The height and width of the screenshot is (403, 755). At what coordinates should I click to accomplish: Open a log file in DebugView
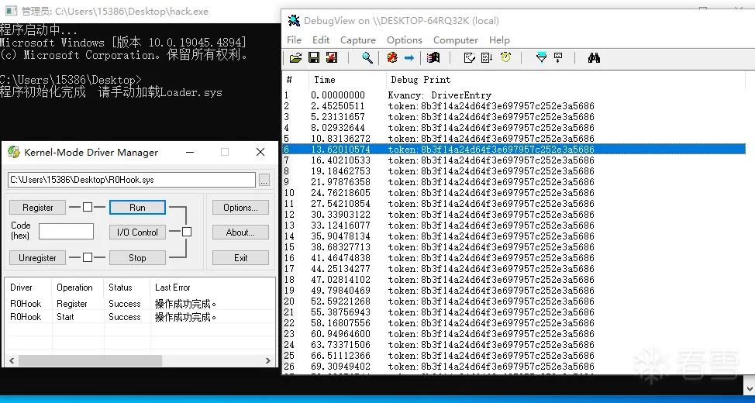tap(295, 58)
